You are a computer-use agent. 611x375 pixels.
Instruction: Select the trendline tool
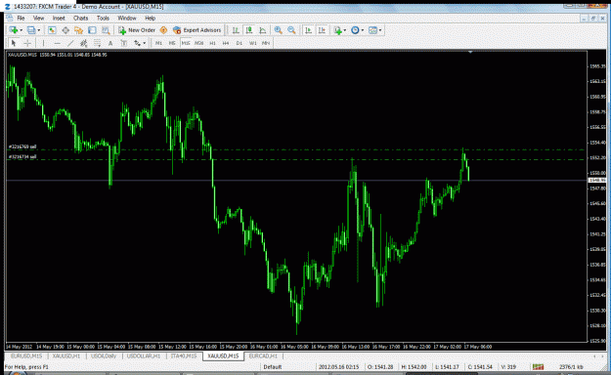[x=70, y=43]
